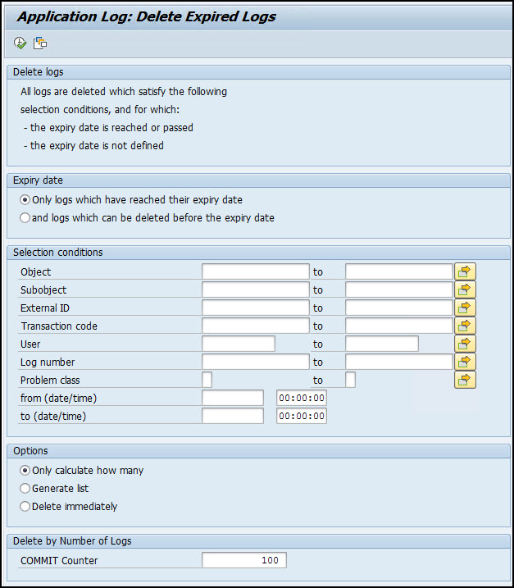Click the 'COMMIT Counter' label
This screenshot has width=514, height=588.
pyautogui.click(x=59, y=561)
